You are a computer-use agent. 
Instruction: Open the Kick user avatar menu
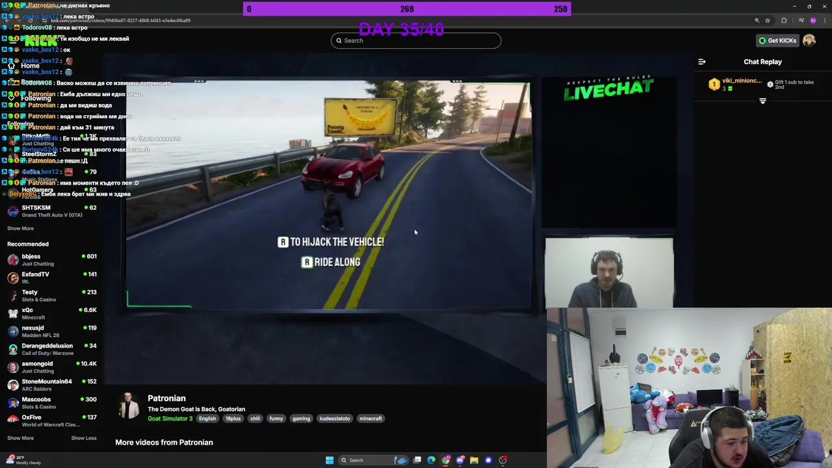coord(809,40)
